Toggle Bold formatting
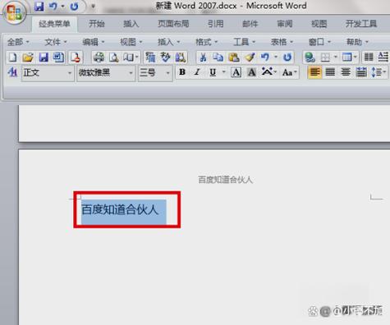Viewport: 390px width, 325px height. pyautogui.click(x=182, y=72)
